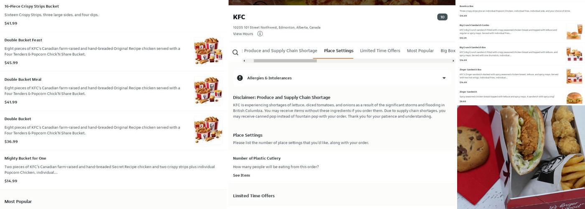Open the Zinger Sandwich Box thumbnail

pyautogui.click(x=574, y=76)
